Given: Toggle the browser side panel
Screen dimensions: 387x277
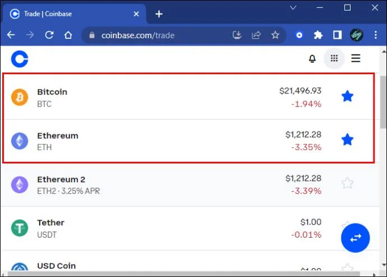Looking at the screenshot, I should 337,35.
